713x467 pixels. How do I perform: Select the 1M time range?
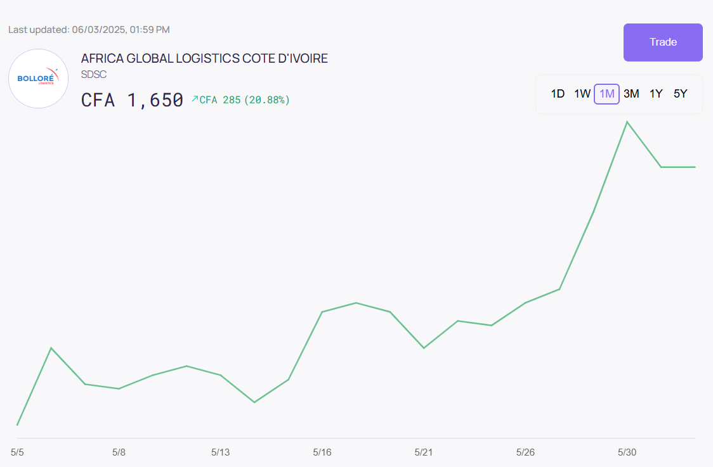606,94
